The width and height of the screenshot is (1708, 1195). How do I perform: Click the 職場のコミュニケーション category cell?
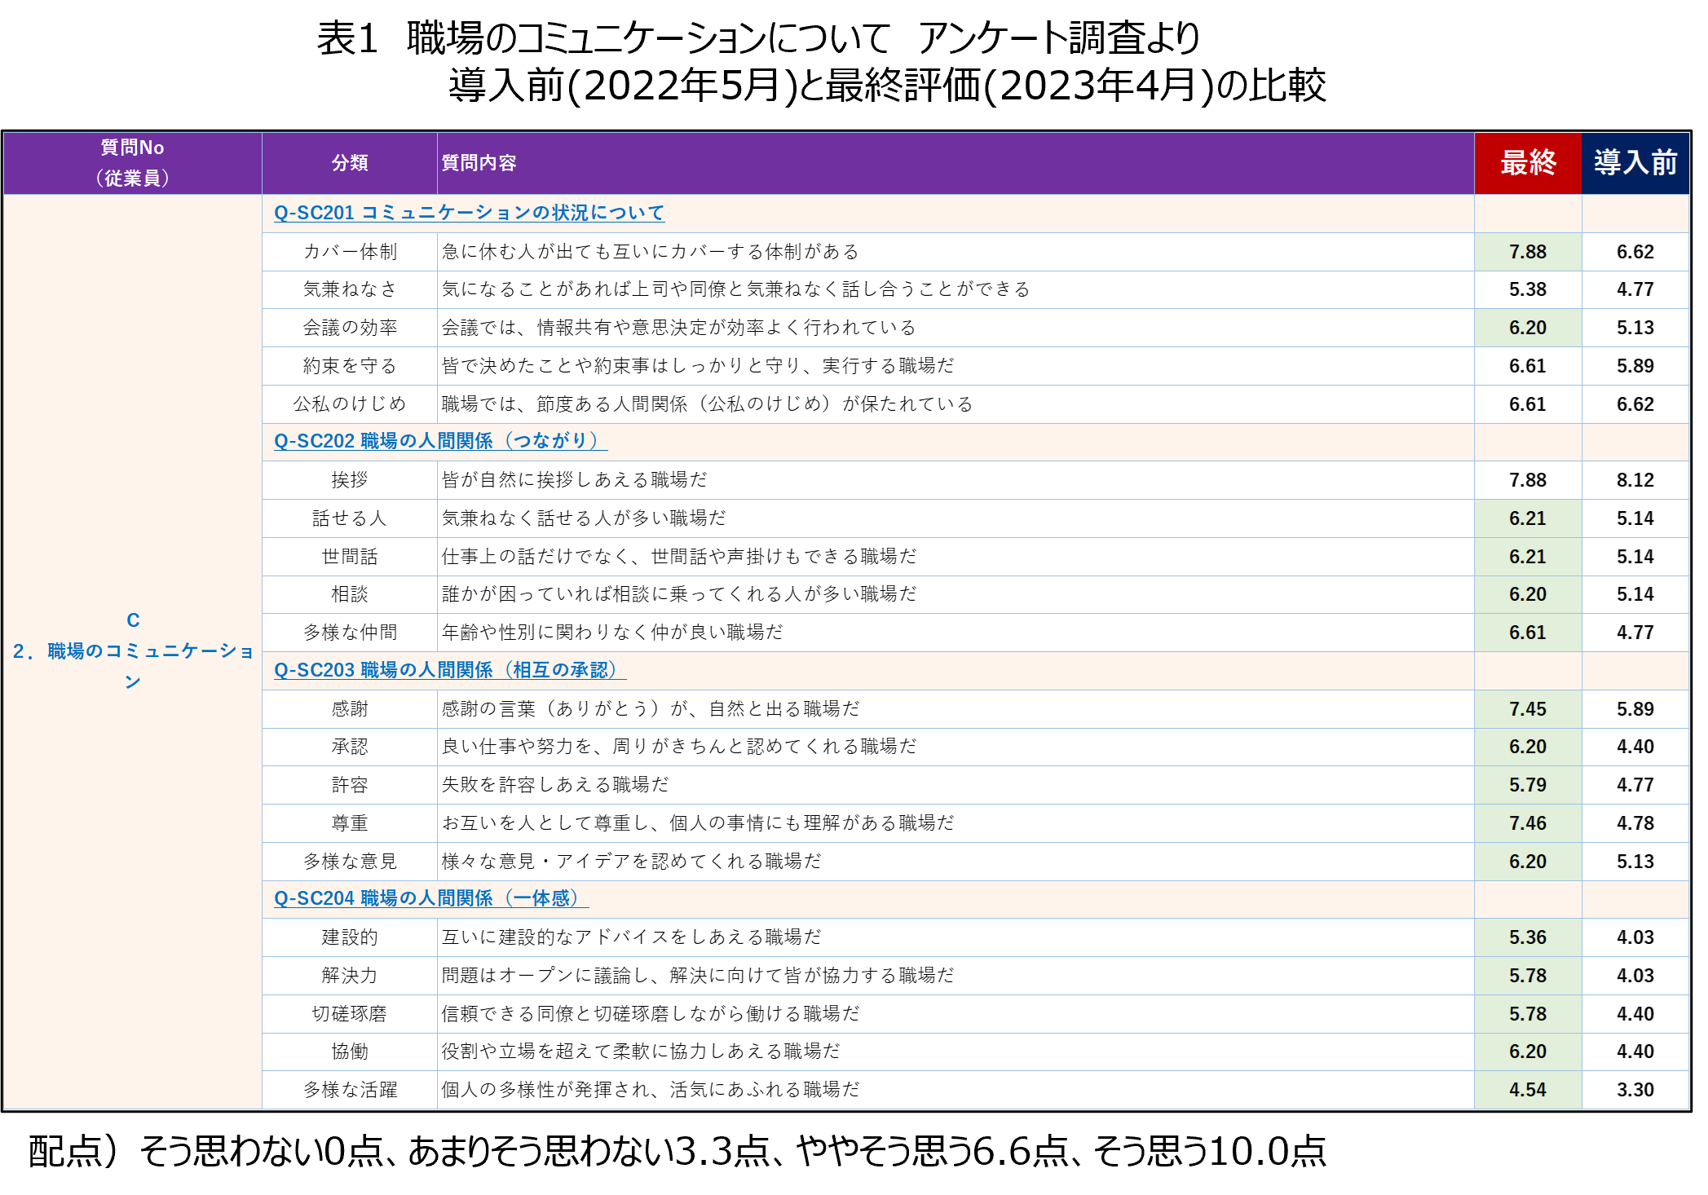coord(133,650)
